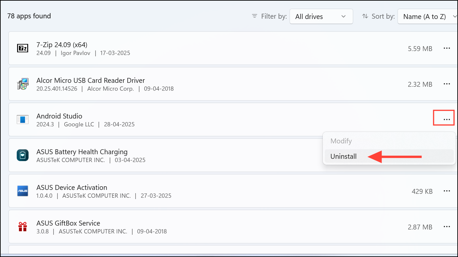This screenshot has height=257, width=458.
Task: Click the version 2024.3 text
Action: [45, 124]
